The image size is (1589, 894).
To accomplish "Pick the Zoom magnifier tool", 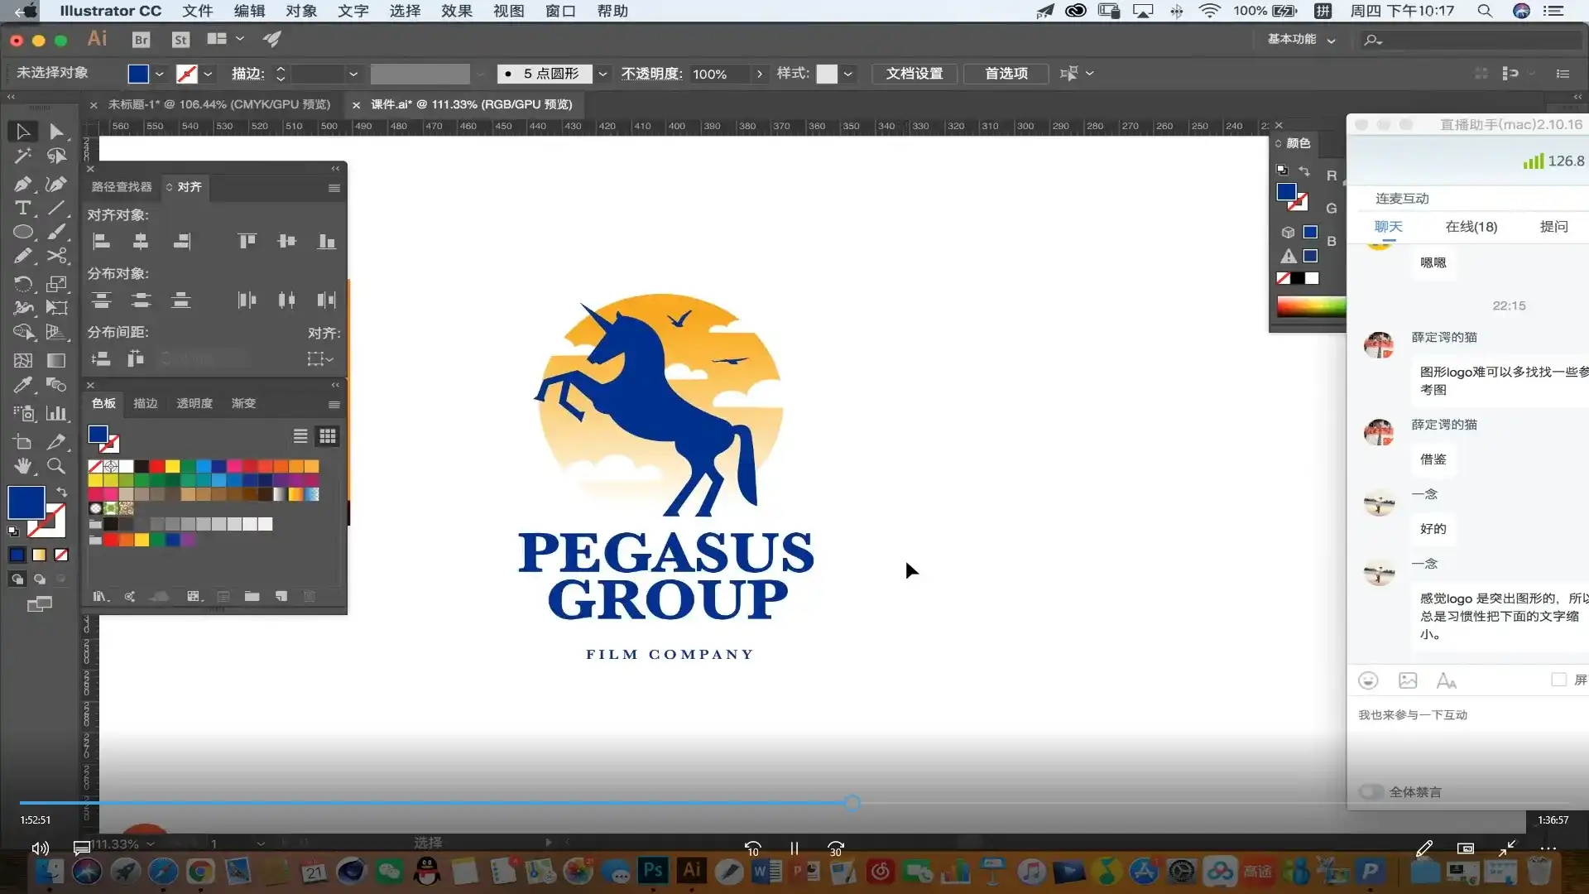I will 55,466.
